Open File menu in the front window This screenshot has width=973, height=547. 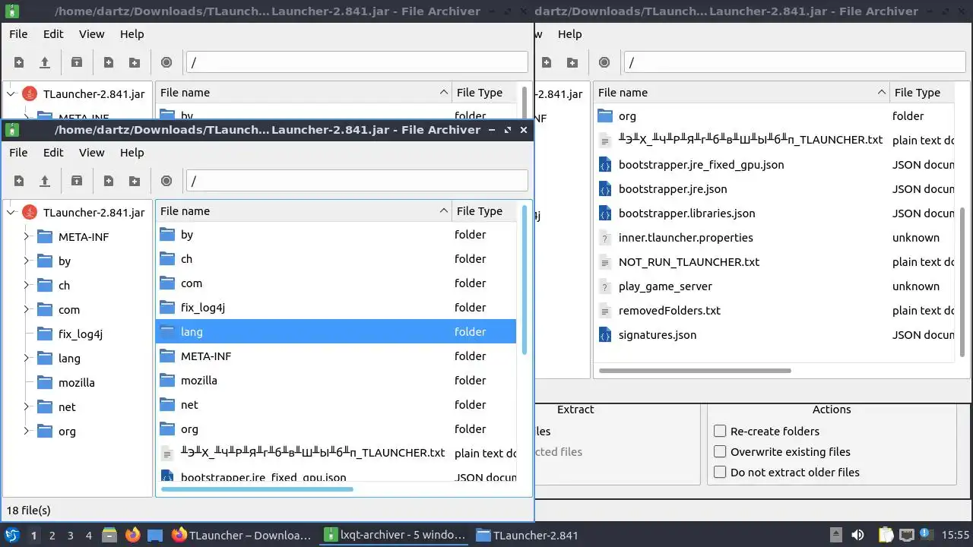click(x=18, y=153)
